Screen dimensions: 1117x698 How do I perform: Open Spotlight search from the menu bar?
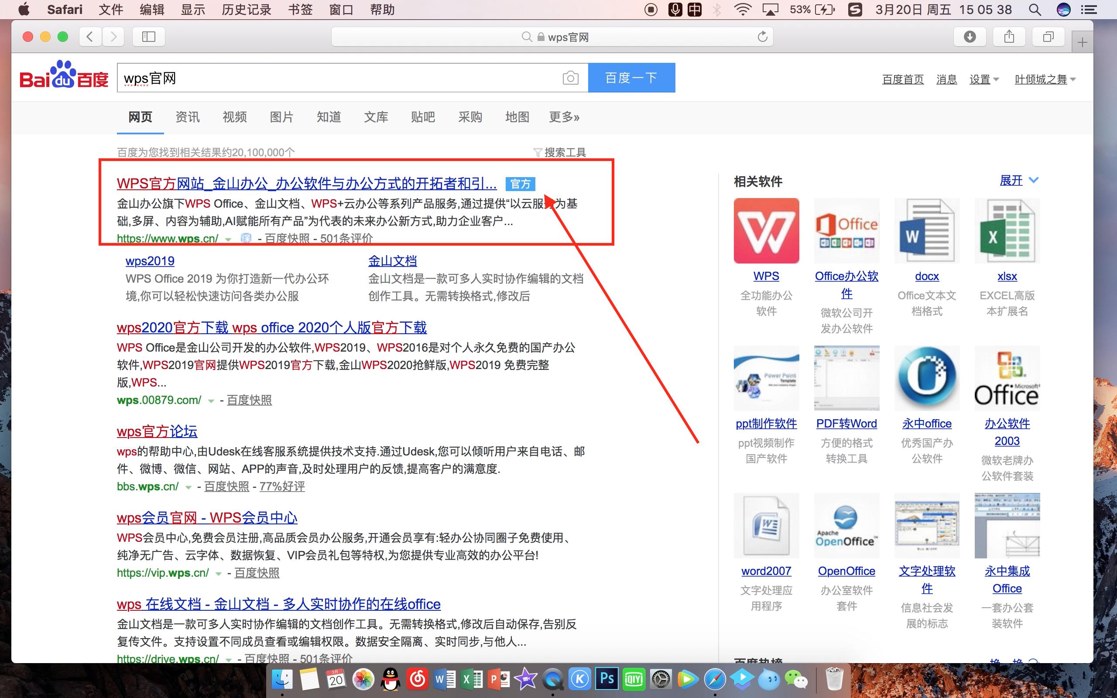[x=1035, y=9]
